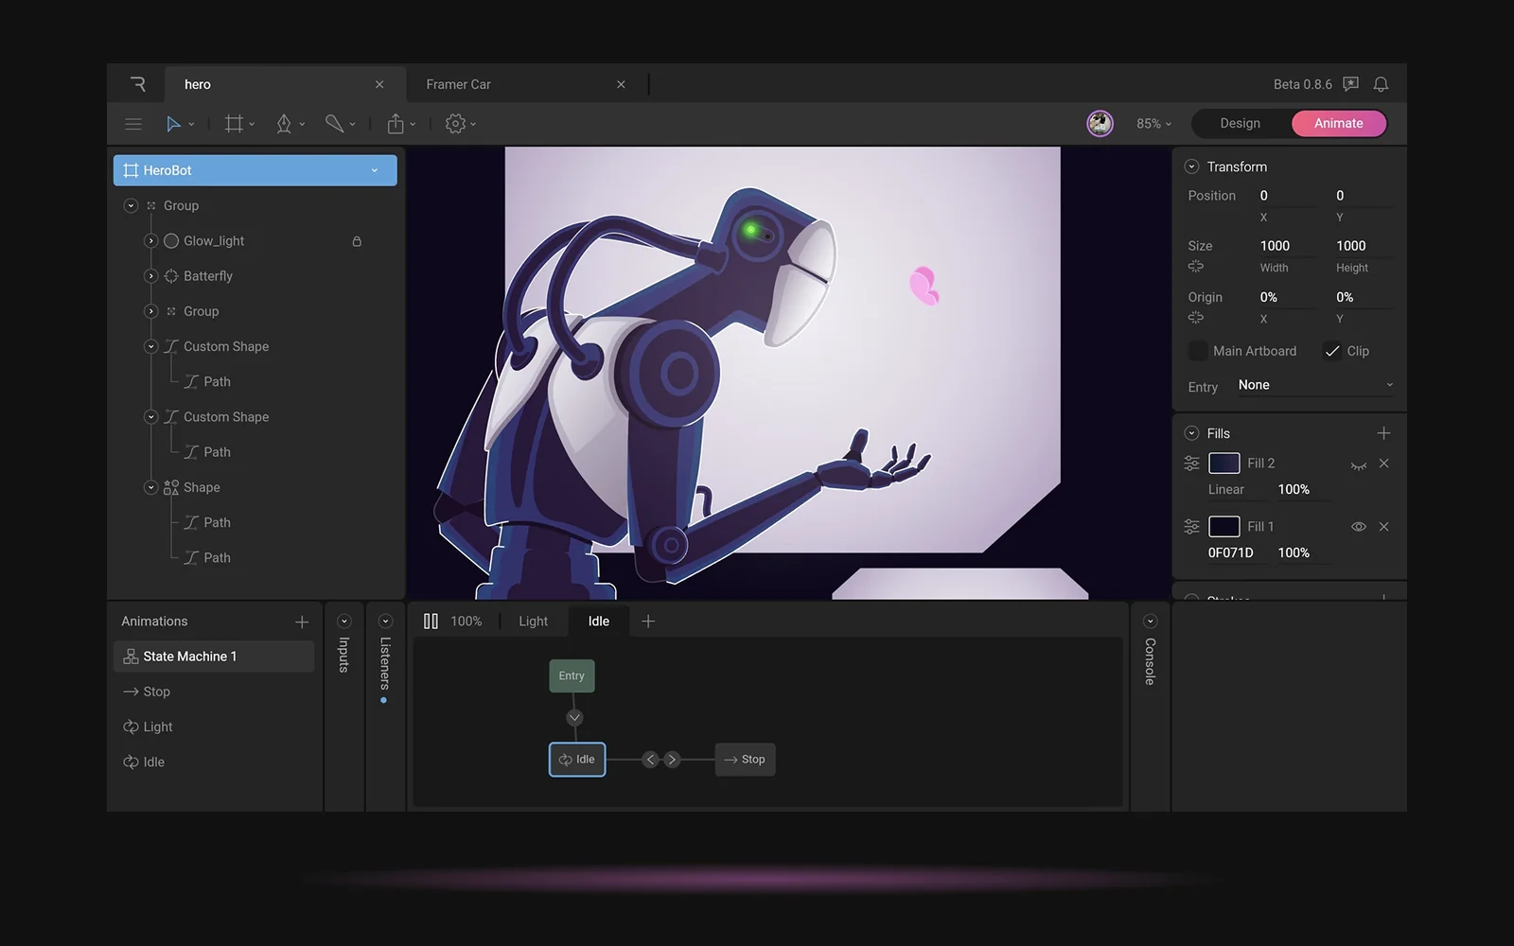The image size is (1514, 946).
Task: Collapse the Fills section
Action: click(x=1191, y=433)
